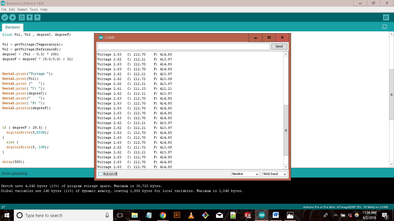Open SolidWorks 2016 from the taskbar
The width and height of the screenshot is (394, 221).
tap(248, 215)
